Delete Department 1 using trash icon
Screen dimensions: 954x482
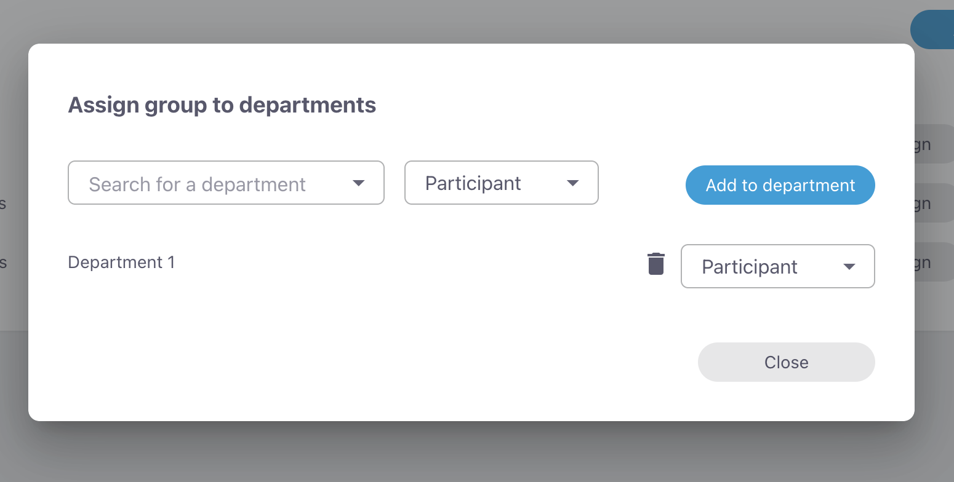[656, 264]
